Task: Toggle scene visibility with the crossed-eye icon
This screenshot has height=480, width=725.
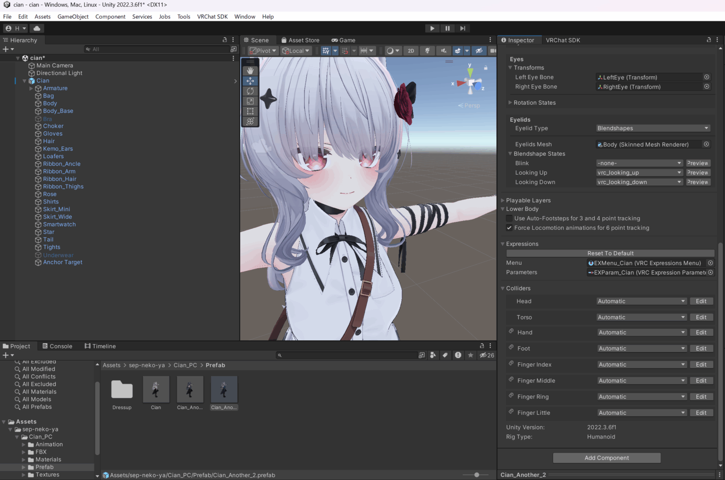Action: pyautogui.click(x=479, y=51)
